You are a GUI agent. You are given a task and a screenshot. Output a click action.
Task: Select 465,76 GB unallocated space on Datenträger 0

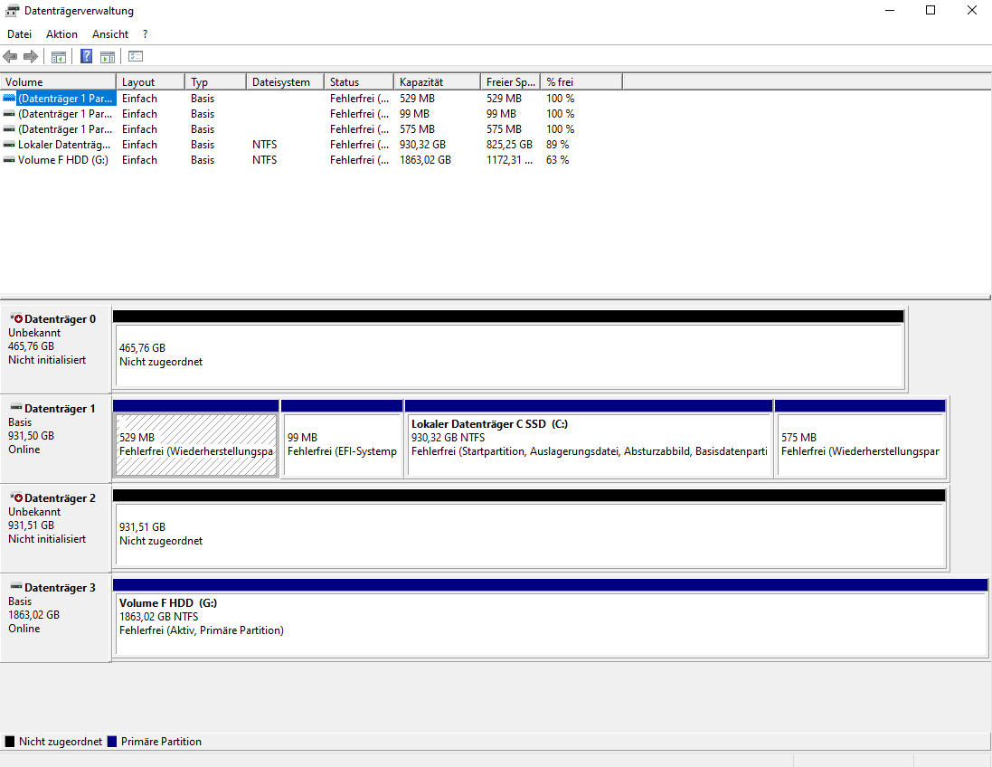pos(509,355)
